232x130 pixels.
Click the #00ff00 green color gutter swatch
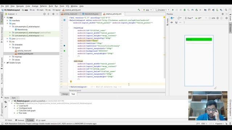click(65, 51)
